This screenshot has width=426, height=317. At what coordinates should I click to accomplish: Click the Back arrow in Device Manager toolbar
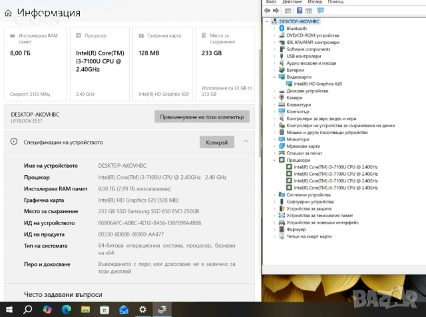(x=267, y=11)
